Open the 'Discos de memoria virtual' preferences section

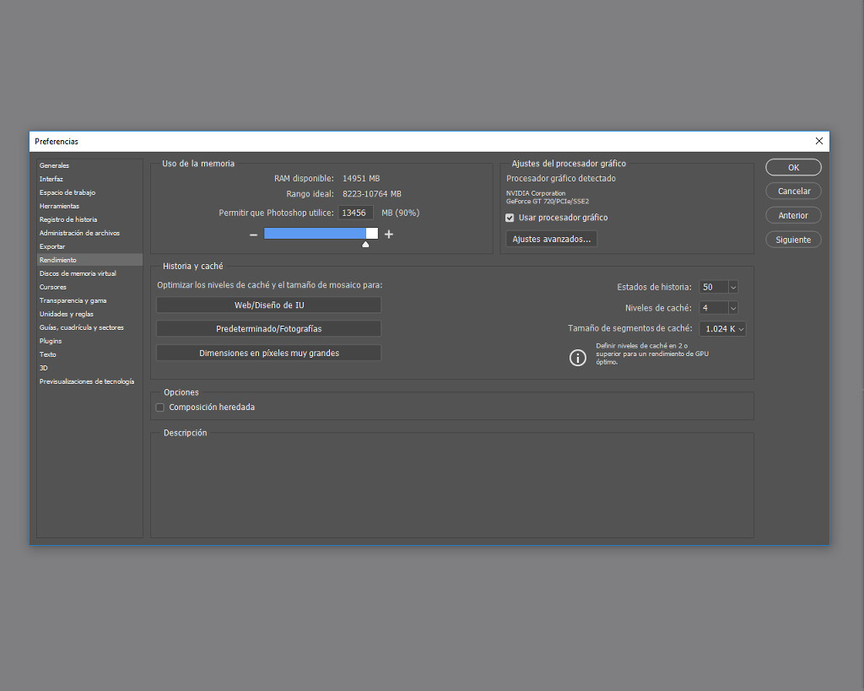[78, 273]
